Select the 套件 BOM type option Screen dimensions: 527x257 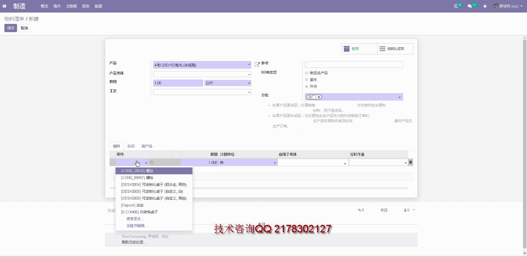coord(306,80)
